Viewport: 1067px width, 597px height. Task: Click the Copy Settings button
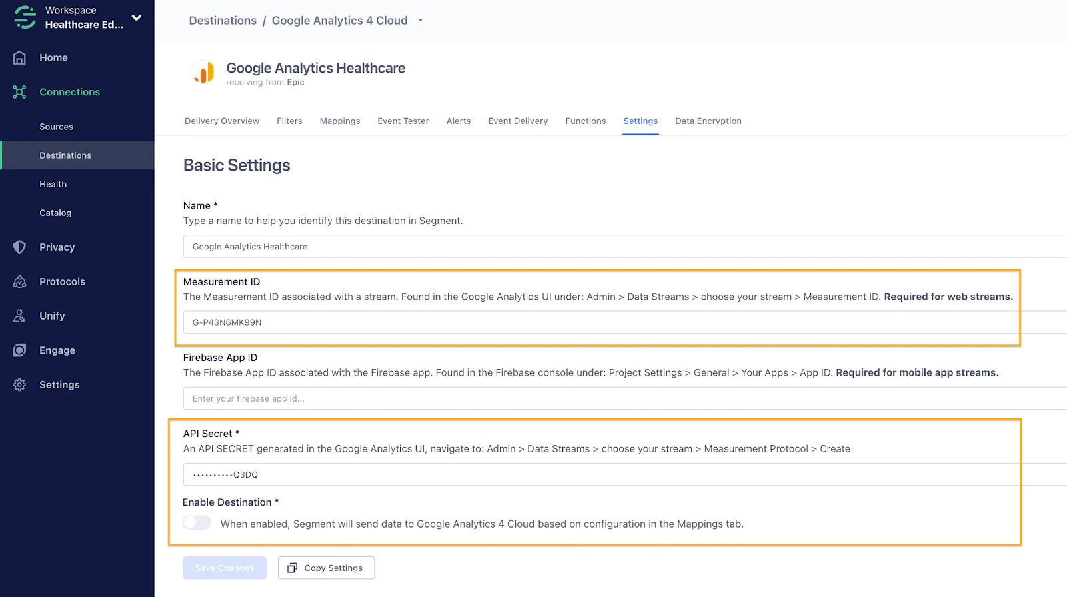[326, 568]
